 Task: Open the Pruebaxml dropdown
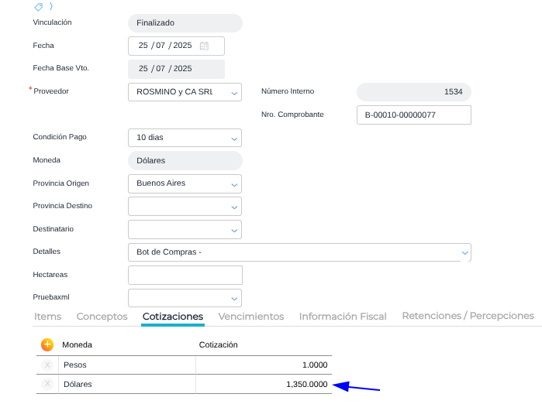coord(234,298)
